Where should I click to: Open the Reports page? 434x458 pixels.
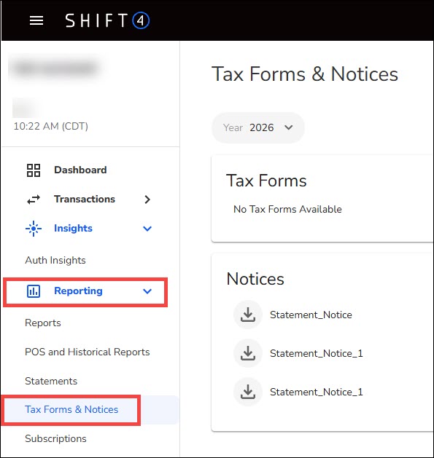[43, 323]
